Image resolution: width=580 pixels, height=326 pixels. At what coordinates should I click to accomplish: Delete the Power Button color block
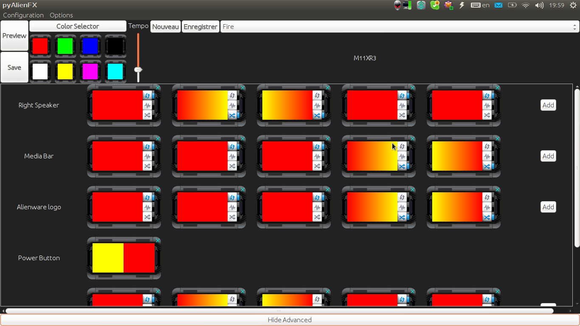pyautogui.click(x=158, y=241)
